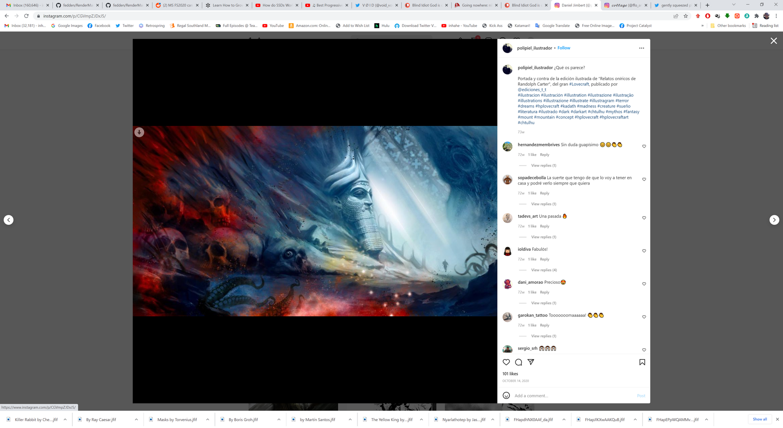Open @ediciones_t_t mention link
This screenshot has width=783, height=428.
tap(532, 90)
